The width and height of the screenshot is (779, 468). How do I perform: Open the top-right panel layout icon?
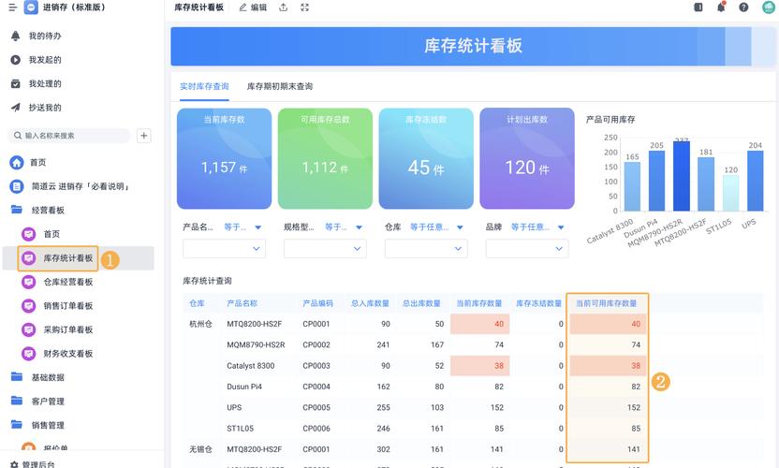tap(698, 7)
